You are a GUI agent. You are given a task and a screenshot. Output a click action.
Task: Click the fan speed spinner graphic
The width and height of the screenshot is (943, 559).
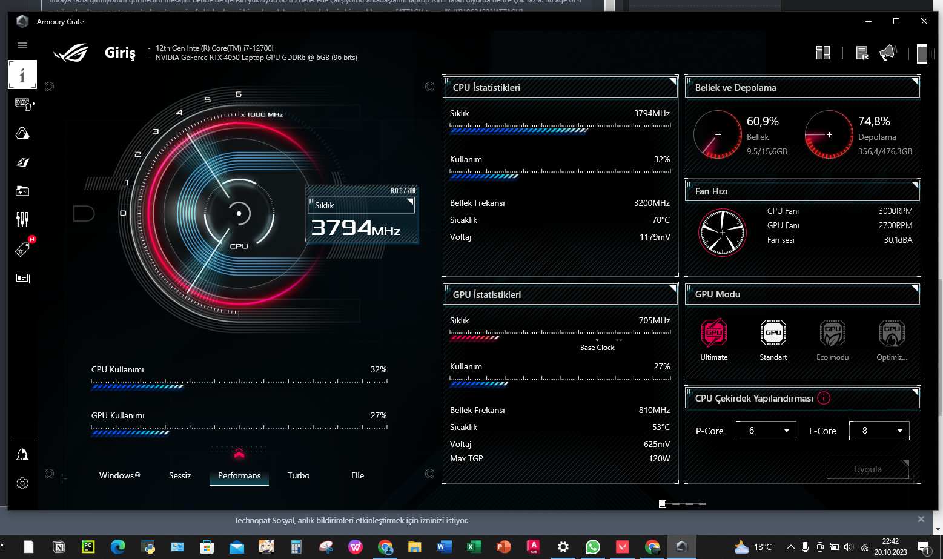(x=723, y=233)
